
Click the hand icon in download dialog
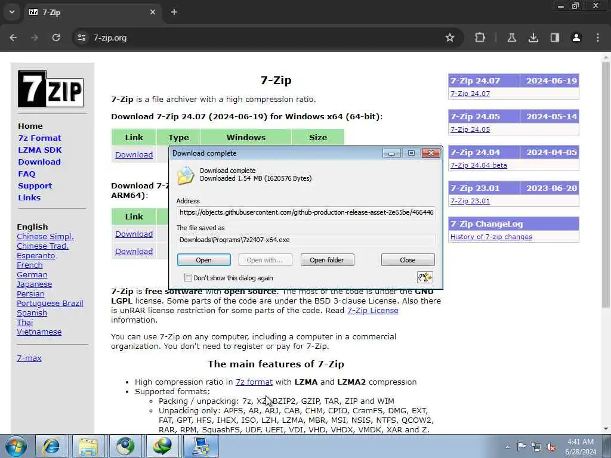(425, 277)
